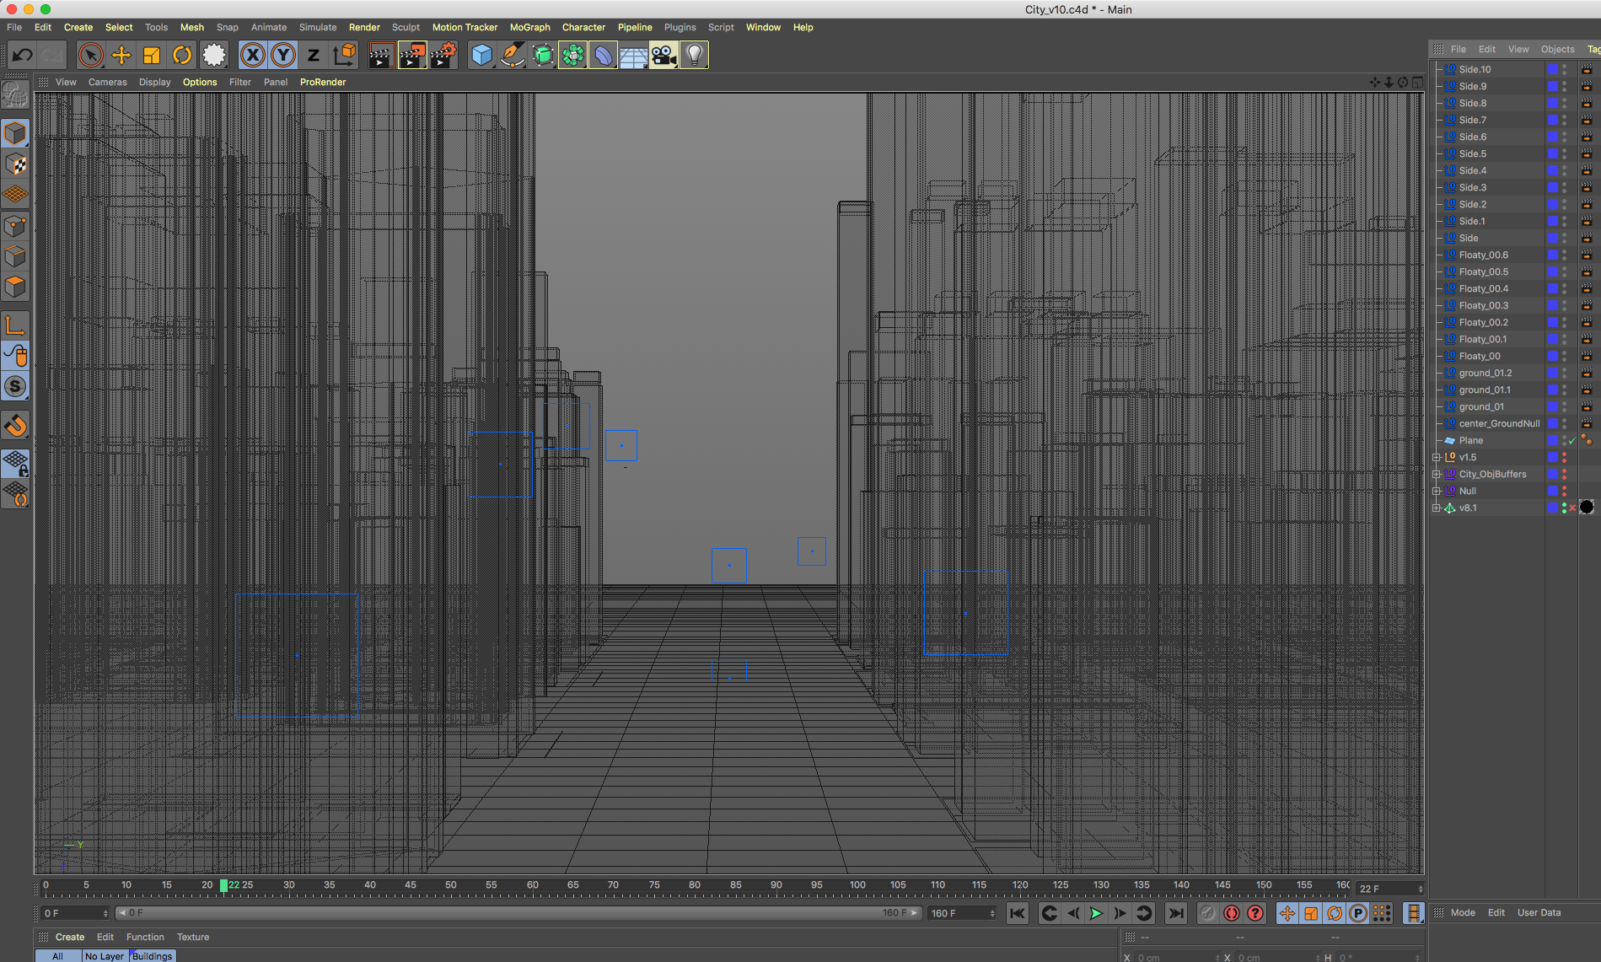1601x962 pixels.
Task: Click the timeline preview range bar
Action: (518, 913)
